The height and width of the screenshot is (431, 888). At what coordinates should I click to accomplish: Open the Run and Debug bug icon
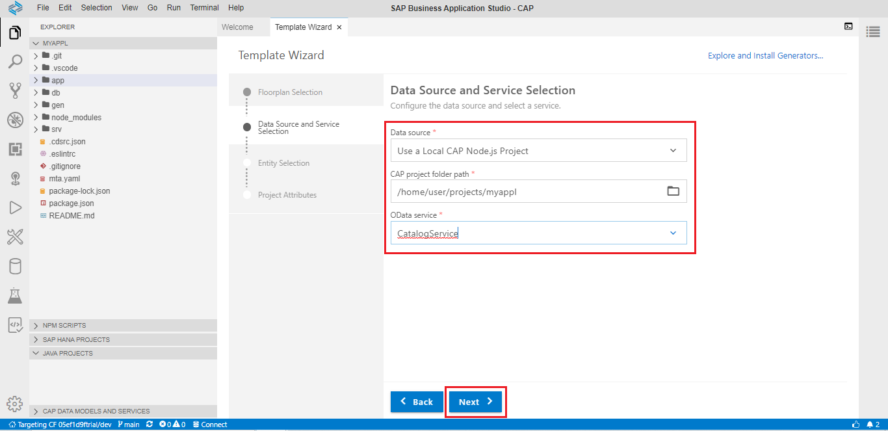[x=14, y=120]
